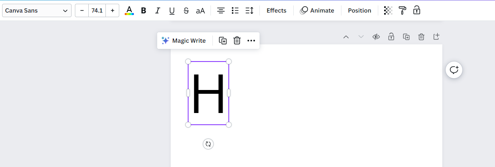Increase font size with plus button
This screenshot has height=167, width=495.
113,10
